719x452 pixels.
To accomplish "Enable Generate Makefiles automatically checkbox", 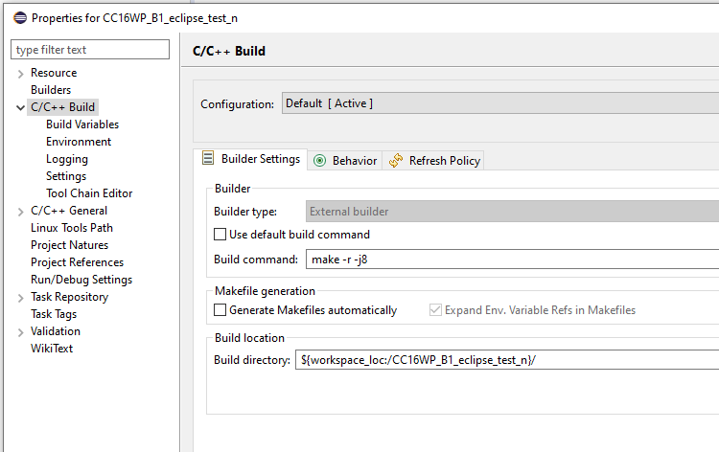I will (220, 310).
